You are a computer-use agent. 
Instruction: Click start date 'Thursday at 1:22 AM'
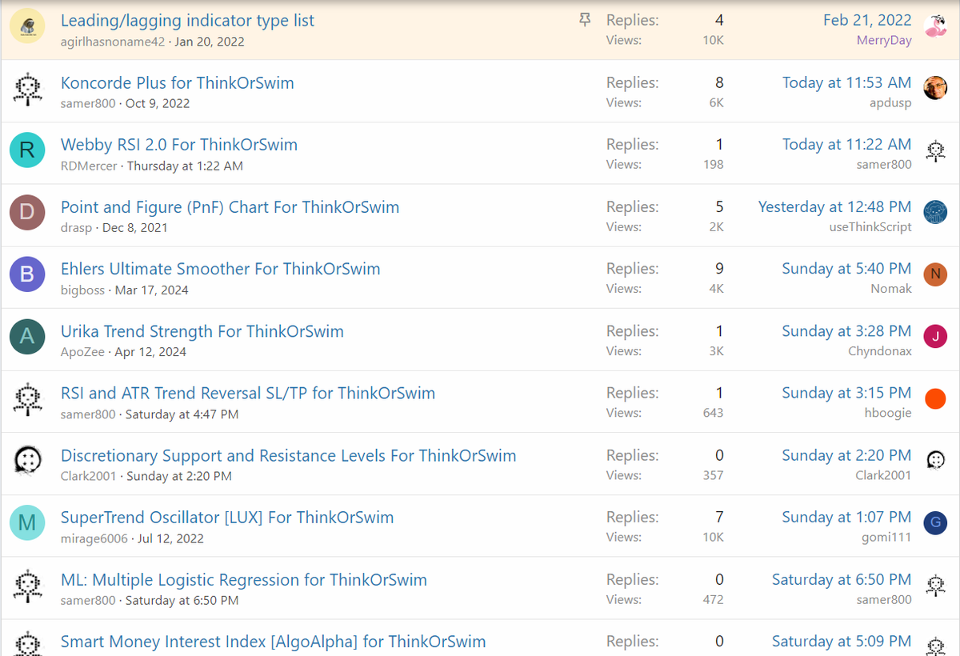pyautogui.click(x=185, y=166)
